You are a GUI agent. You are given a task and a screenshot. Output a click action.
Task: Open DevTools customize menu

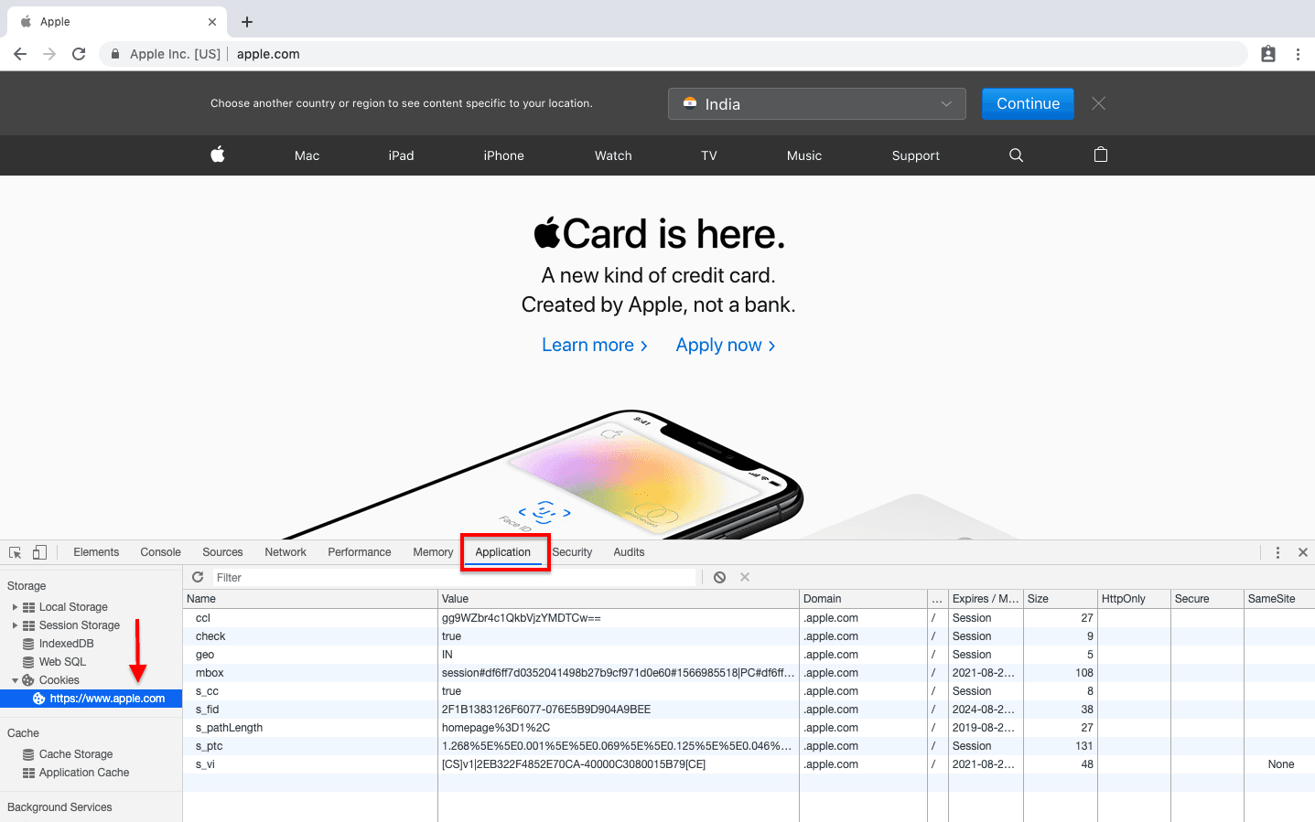click(x=1277, y=552)
